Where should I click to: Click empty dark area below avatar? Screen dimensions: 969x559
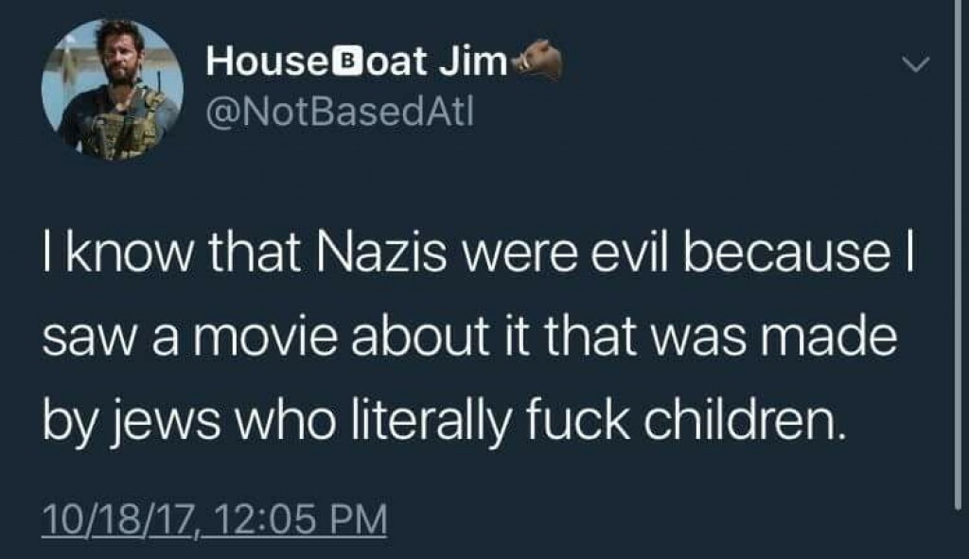point(113,191)
